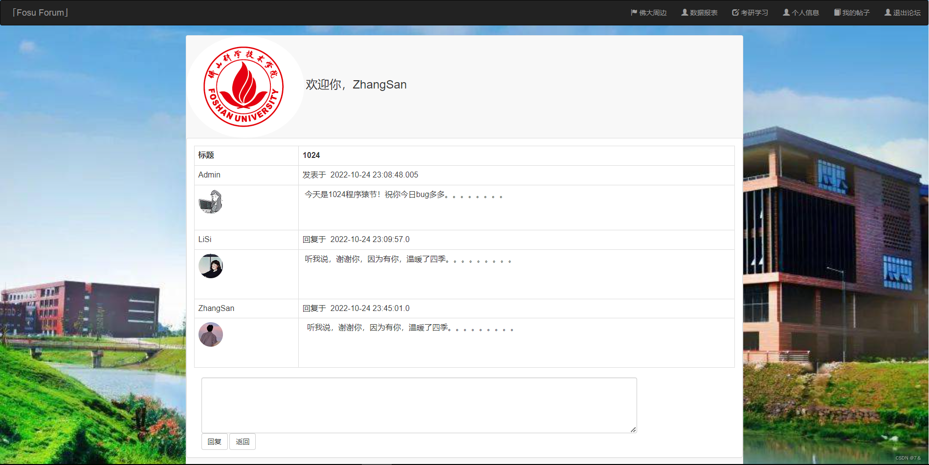The height and width of the screenshot is (465, 929).
Task: Click the timestamp 2022-10-24 23:09:57.0
Action: 370,240
